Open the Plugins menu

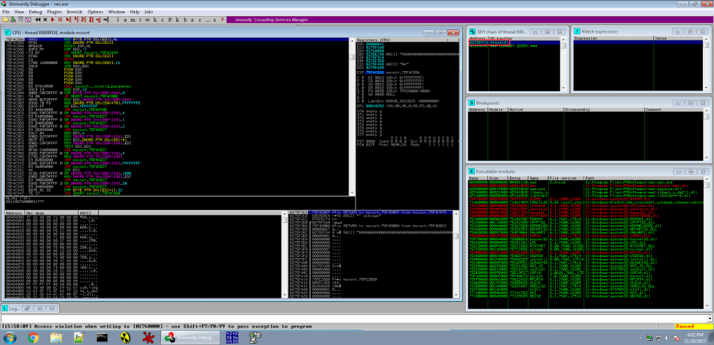tap(54, 11)
